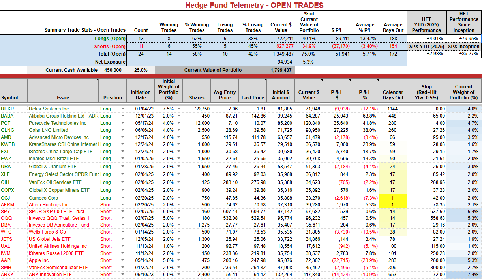Screen dimensions: 482x279
Task: Select the Stop (Red=Hit) column header
Action: [426, 90]
